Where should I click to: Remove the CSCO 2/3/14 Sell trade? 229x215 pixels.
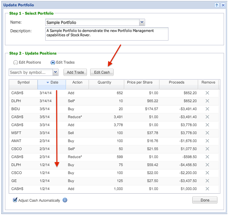pyautogui.click(x=207, y=149)
